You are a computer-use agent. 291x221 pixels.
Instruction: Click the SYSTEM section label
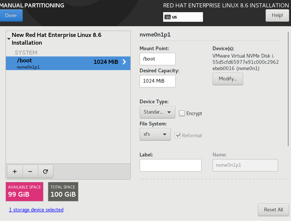[26, 53]
